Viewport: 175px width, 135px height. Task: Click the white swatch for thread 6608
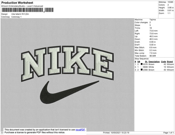pyautogui.click(x=141, y=67)
